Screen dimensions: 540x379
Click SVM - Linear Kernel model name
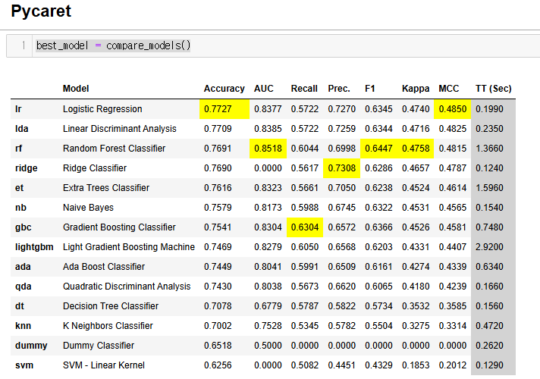pyautogui.click(x=104, y=365)
